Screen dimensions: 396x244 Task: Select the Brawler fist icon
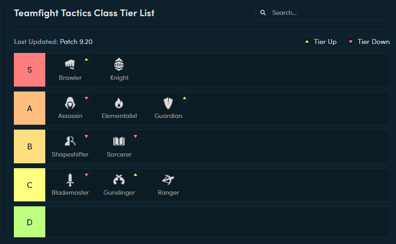click(70, 64)
